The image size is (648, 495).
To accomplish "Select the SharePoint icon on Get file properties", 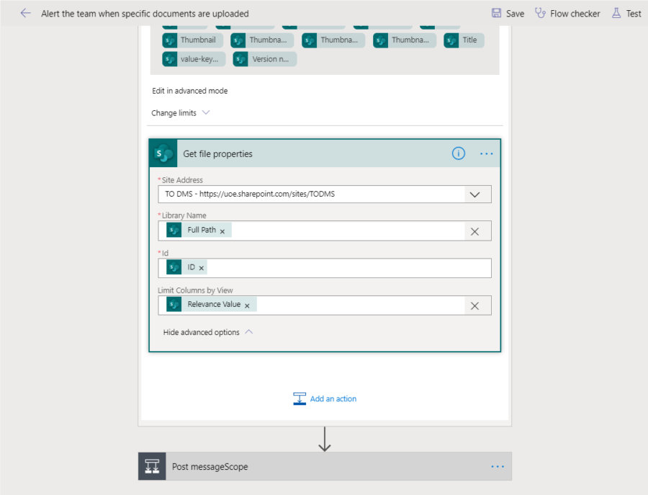I will pyautogui.click(x=162, y=153).
